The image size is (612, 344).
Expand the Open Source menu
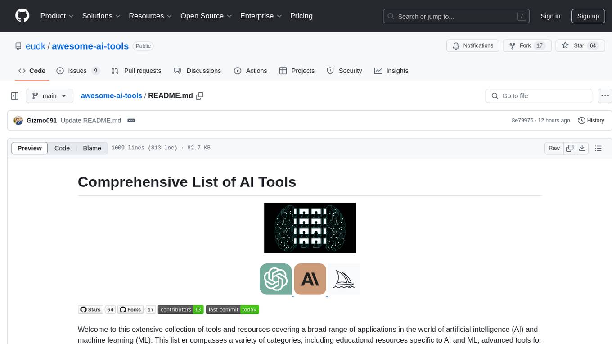(x=206, y=16)
